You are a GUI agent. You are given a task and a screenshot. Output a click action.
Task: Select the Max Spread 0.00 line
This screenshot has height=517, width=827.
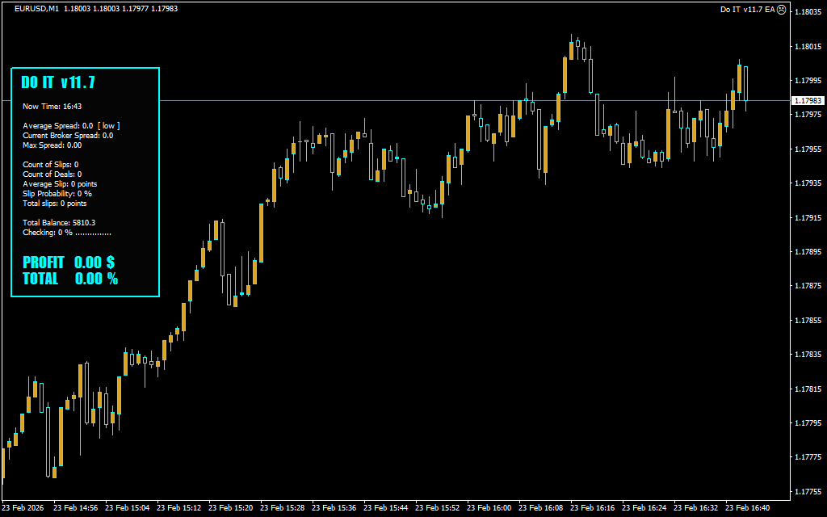coord(52,145)
